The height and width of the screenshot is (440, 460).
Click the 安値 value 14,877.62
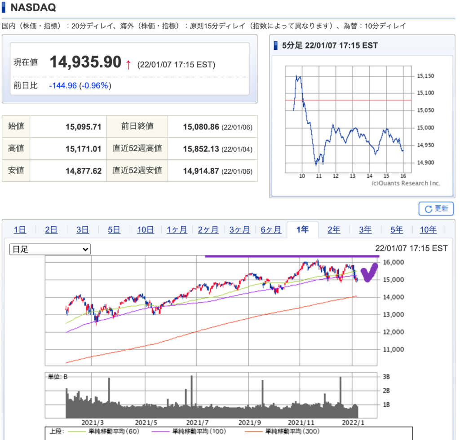click(83, 171)
